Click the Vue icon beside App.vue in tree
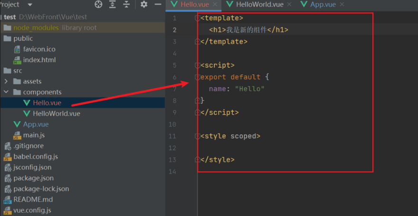This screenshot has width=418, height=216. (17, 124)
